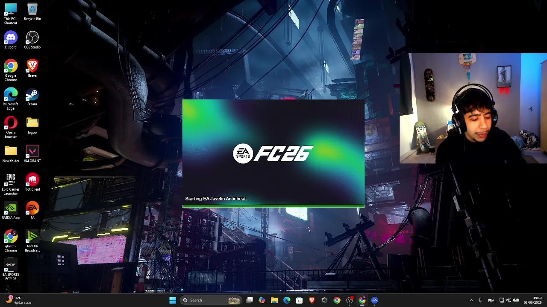
Task: Launch EA app desktop shortcut
Action: pyautogui.click(x=32, y=211)
